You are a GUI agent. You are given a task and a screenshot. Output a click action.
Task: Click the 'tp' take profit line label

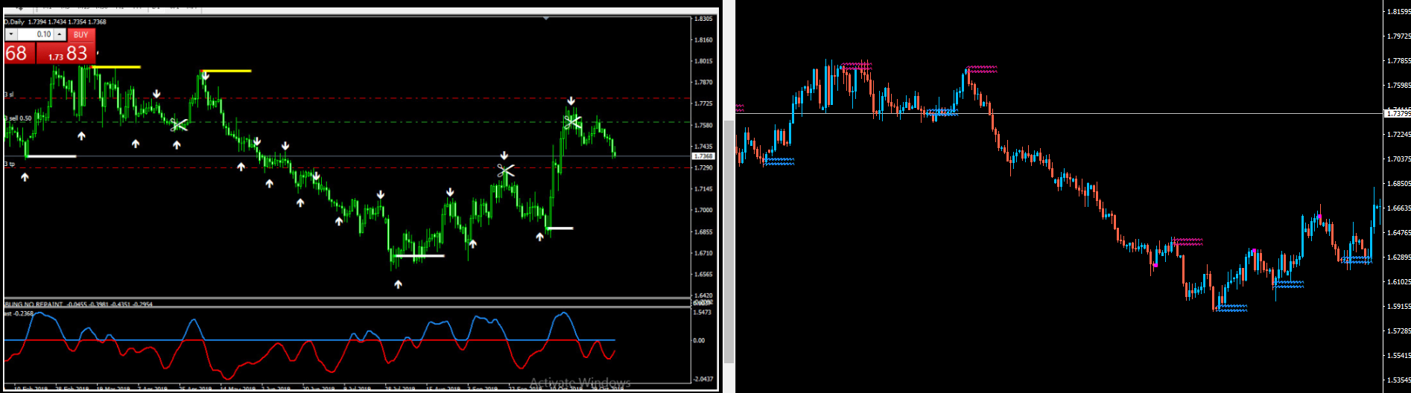pos(10,164)
